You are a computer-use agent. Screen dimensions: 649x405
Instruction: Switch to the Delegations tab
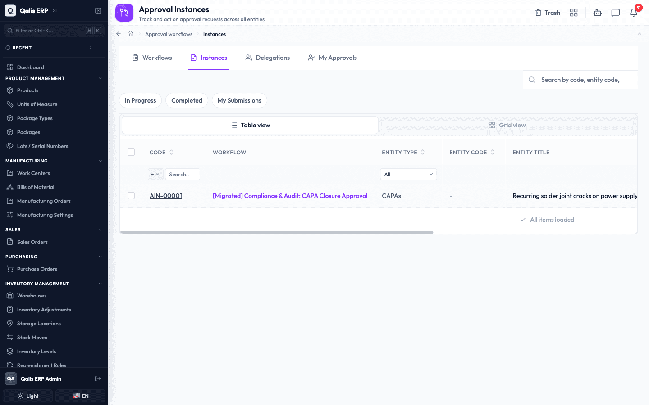click(268, 58)
